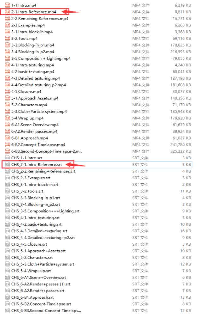Select the highlighted CHS_2-1.Intro-Reference.srt file
Viewport: 201px width, 318px height.
pos(37,165)
